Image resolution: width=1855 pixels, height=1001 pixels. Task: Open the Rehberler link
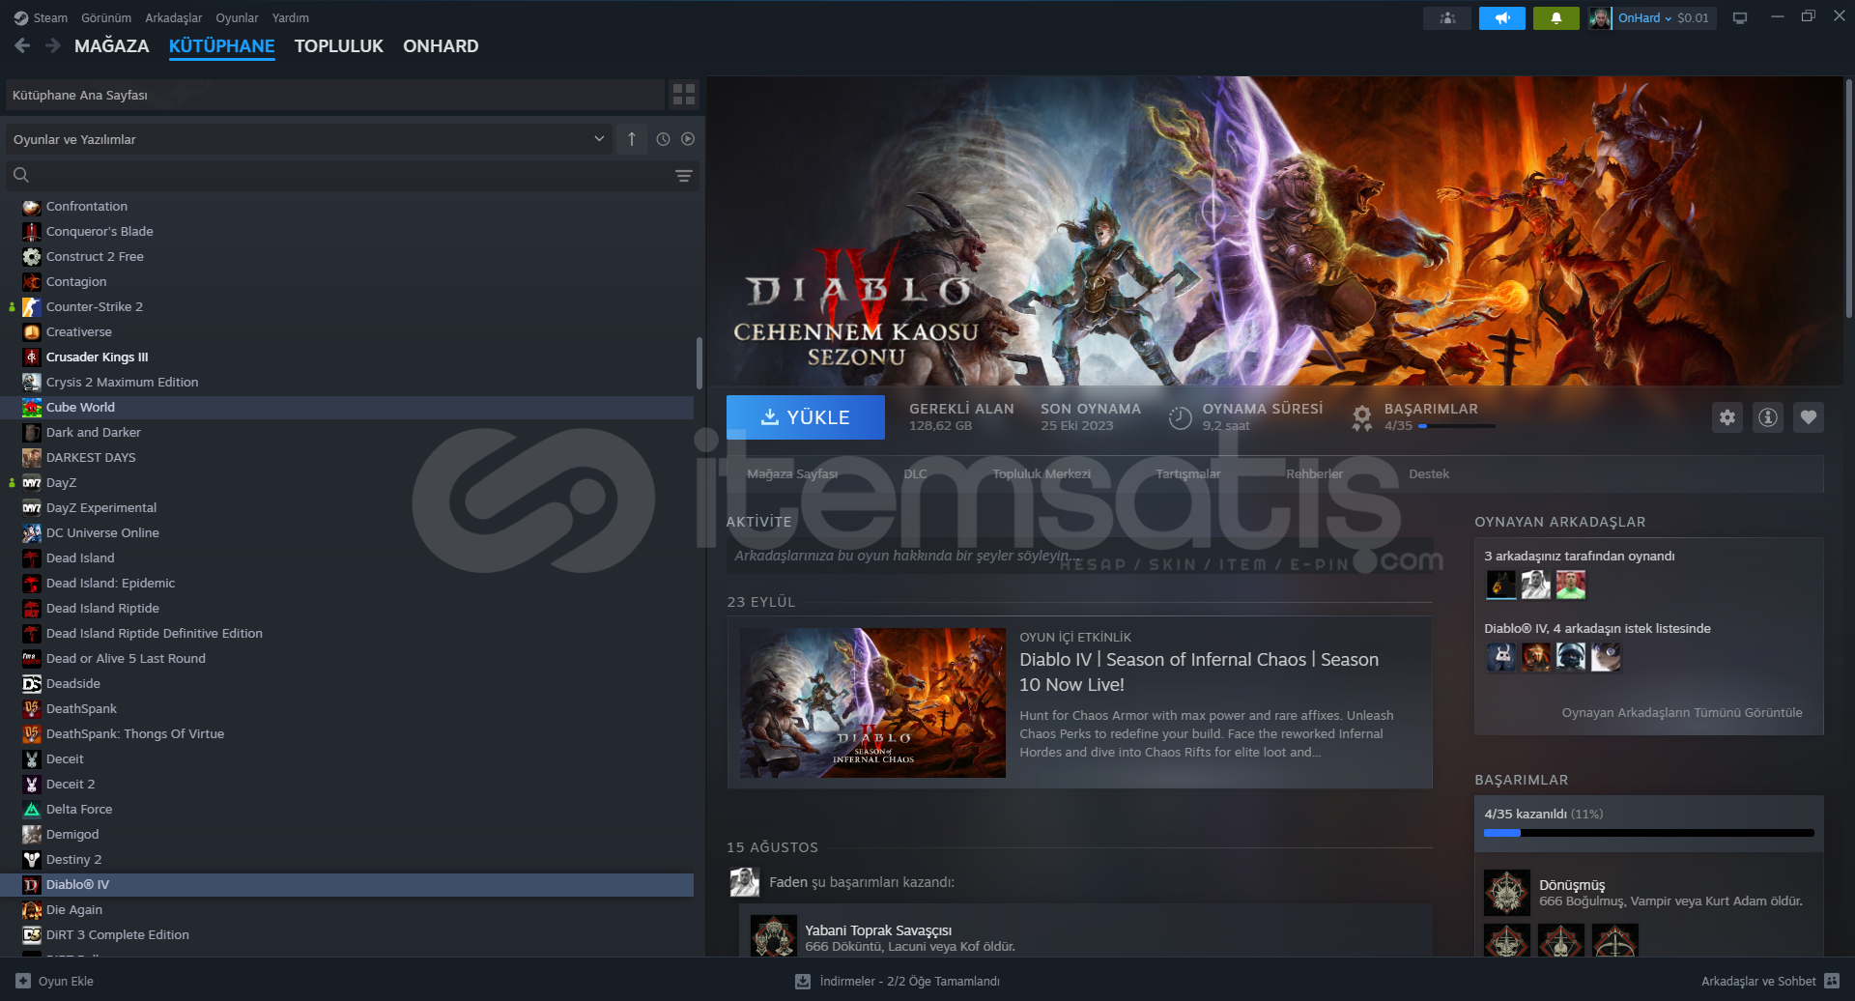1315,474
